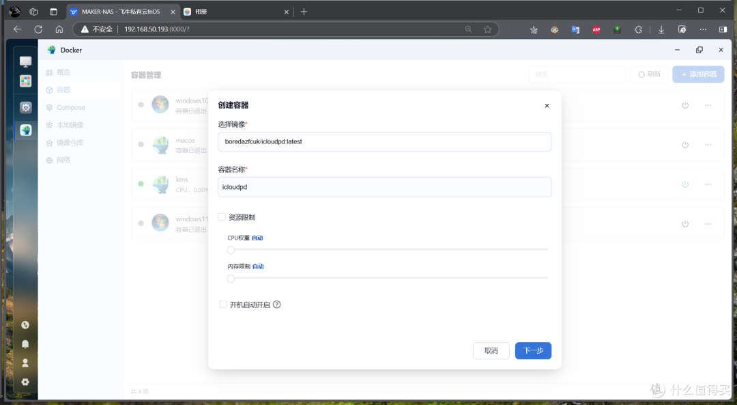737x405 pixels.
Task: Maximize the Docker app window
Action: point(699,50)
